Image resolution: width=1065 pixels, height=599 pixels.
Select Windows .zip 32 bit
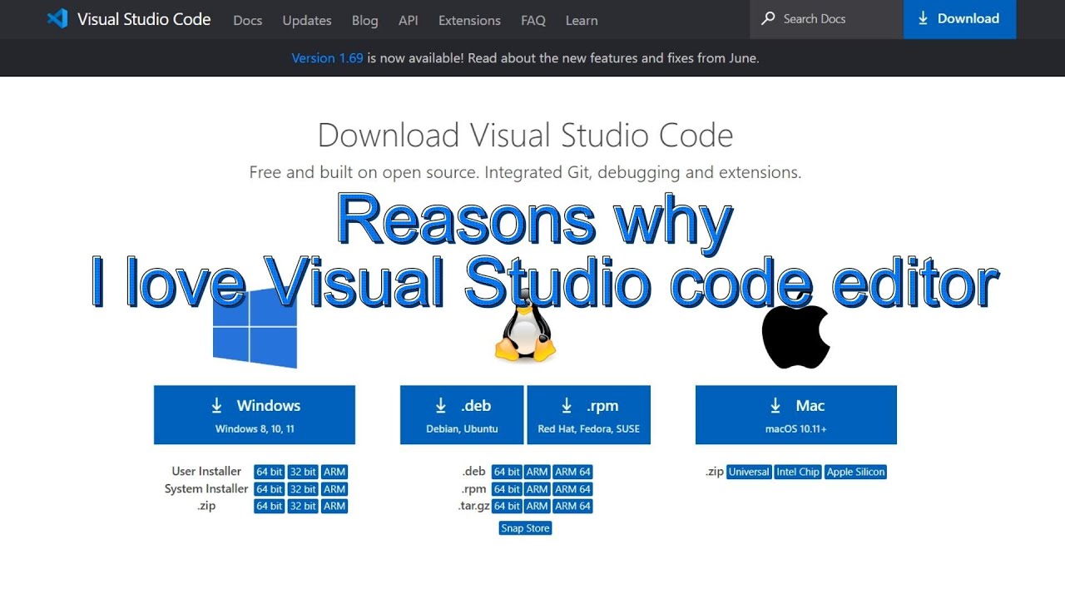click(303, 506)
